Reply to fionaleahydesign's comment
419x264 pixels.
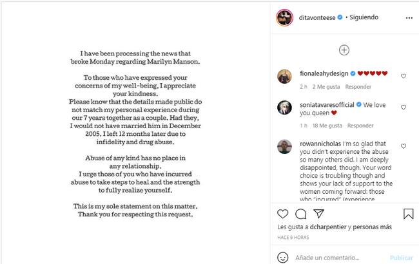358,86
